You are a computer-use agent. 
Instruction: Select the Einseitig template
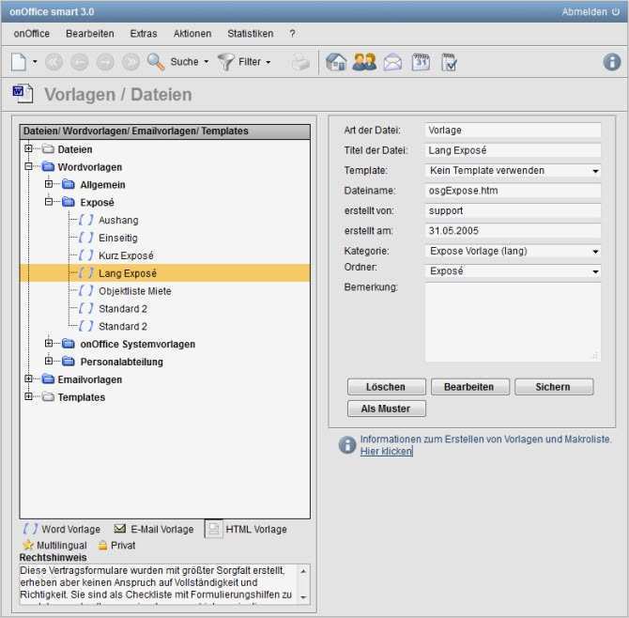coord(118,238)
